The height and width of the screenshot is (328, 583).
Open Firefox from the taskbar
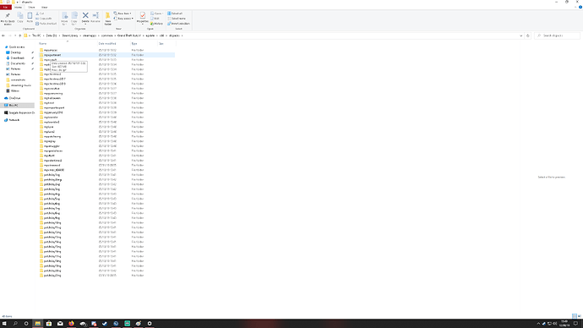71,324
